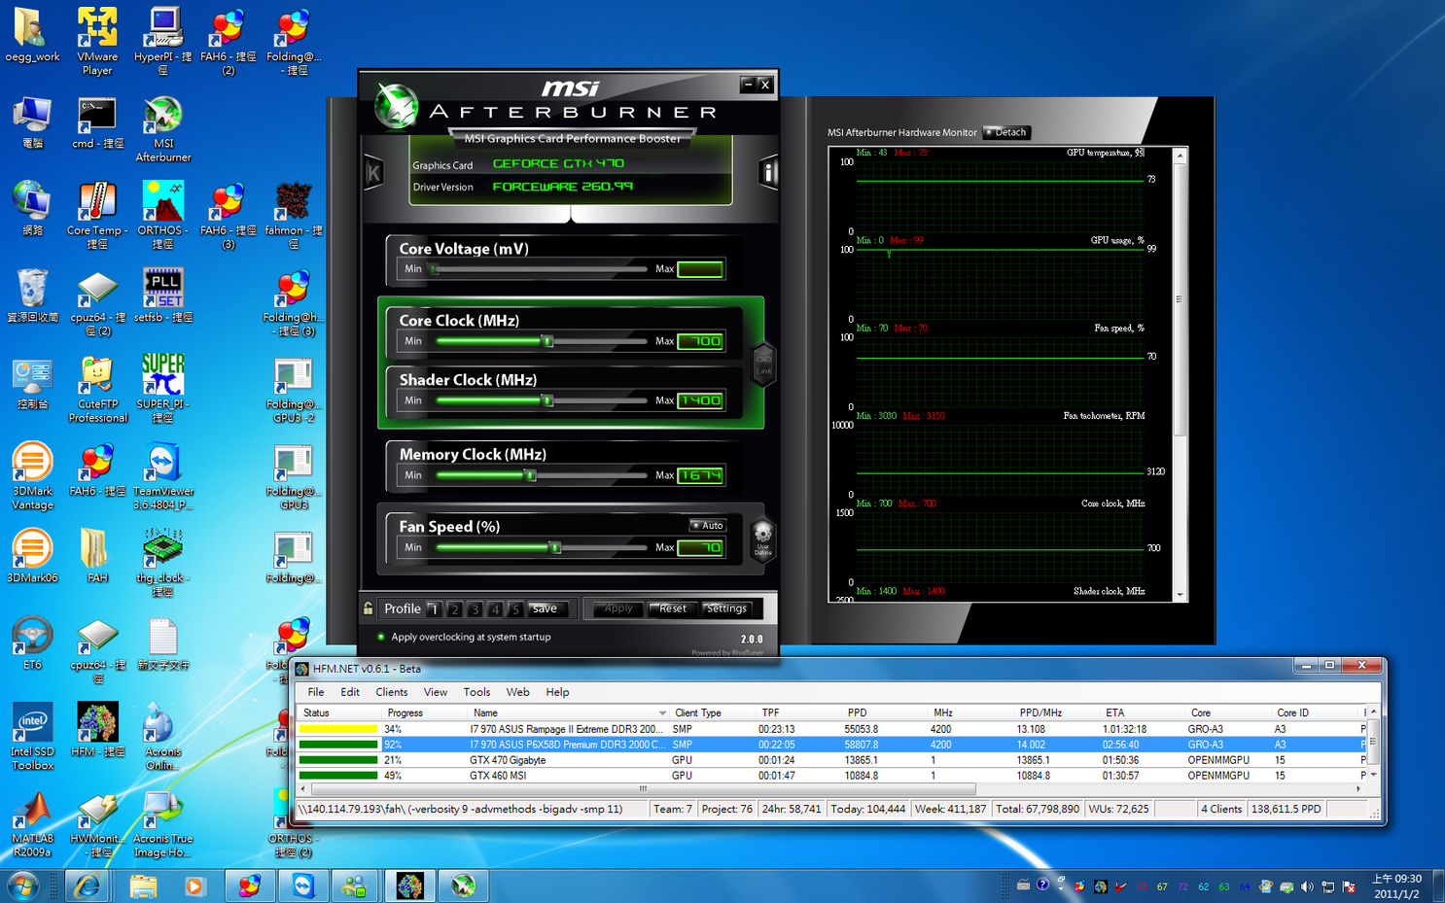Open the View menu in HFM.NET
Image resolution: width=1445 pixels, height=903 pixels.
click(x=436, y=692)
